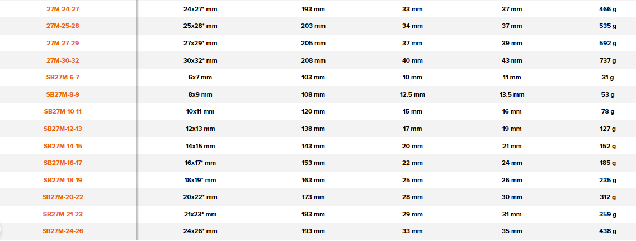Viewport: 636px width, 241px height.
Task: Go to product SB27M-16-17
Action: click(63, 163)
